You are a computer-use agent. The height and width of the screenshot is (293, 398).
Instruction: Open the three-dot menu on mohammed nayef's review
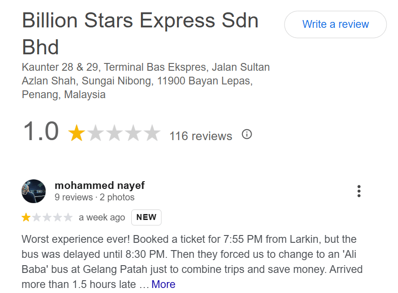point(359,191)
